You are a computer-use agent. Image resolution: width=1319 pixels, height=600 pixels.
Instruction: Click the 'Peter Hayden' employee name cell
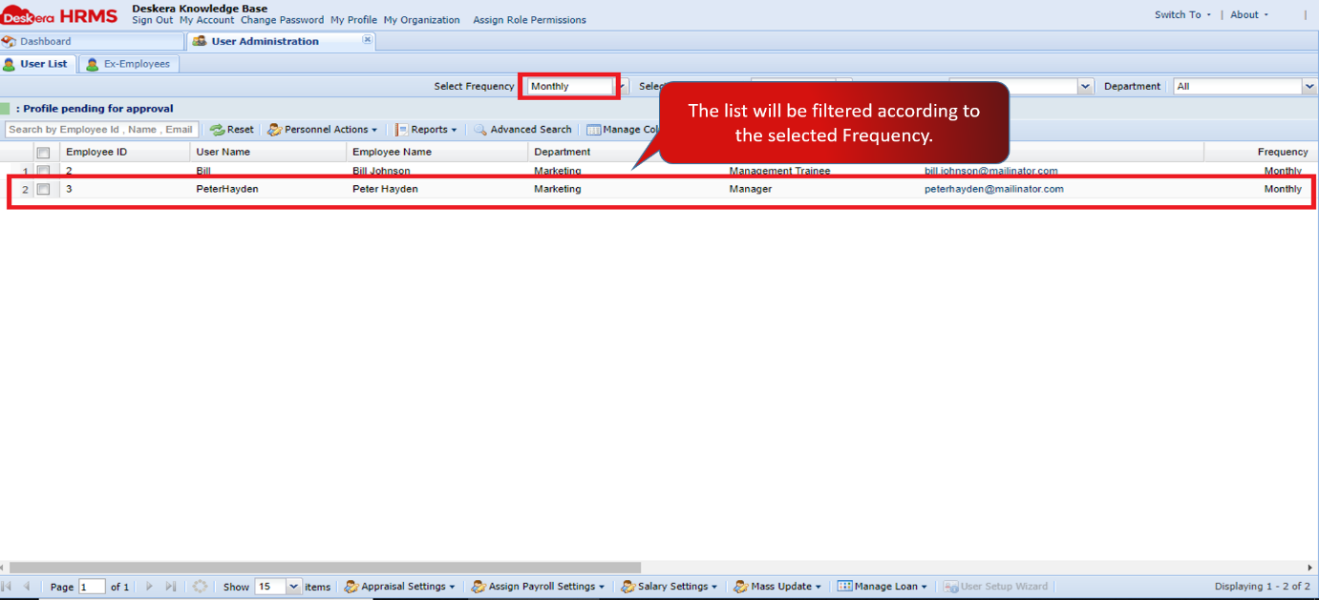pos(385,189)
